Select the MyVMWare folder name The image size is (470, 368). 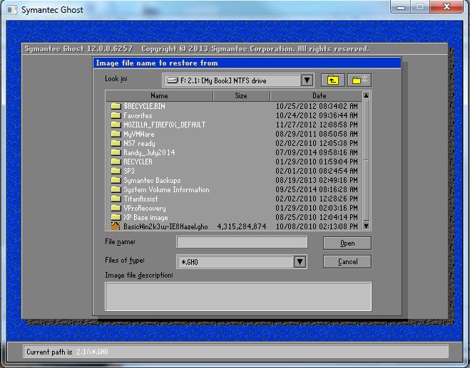click(139, 134)
